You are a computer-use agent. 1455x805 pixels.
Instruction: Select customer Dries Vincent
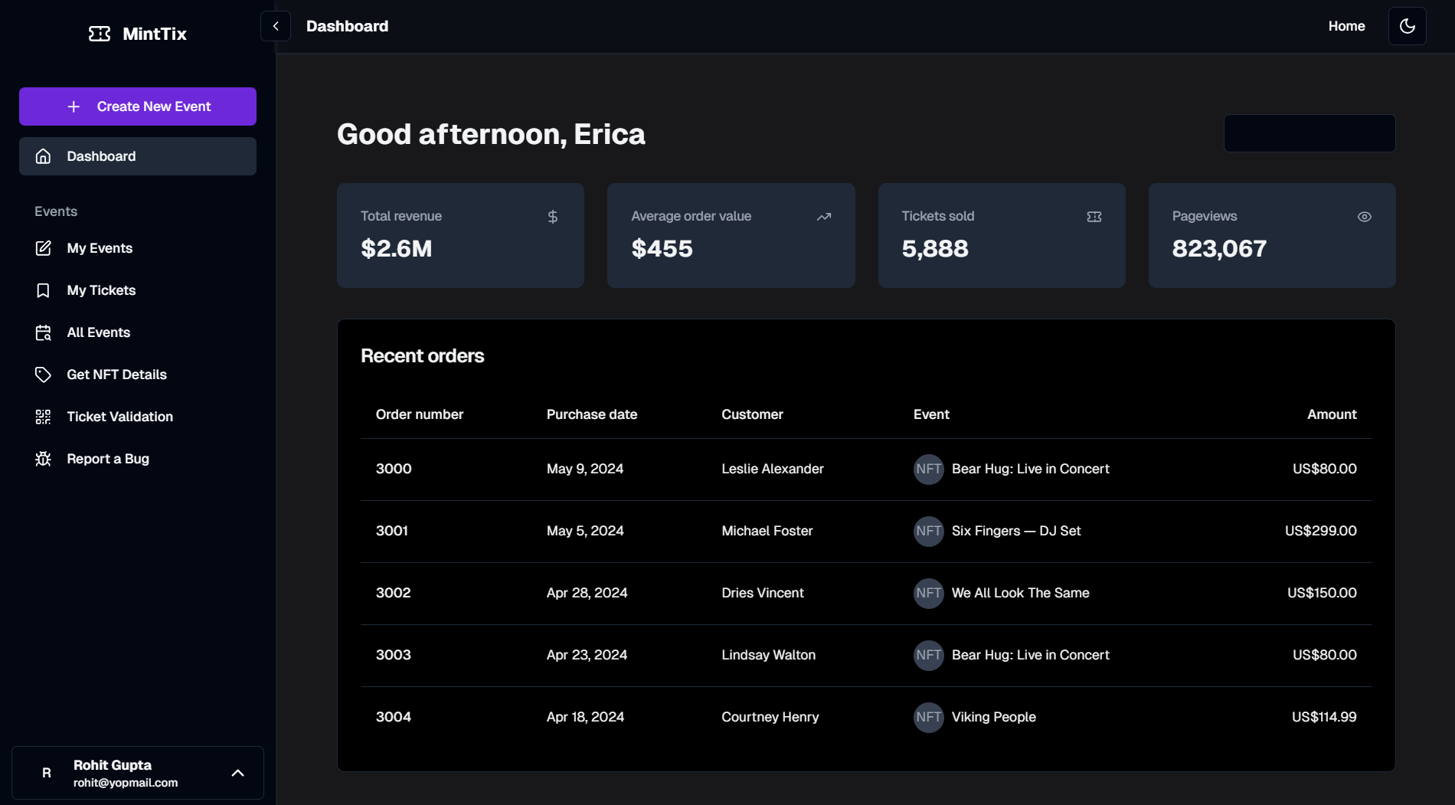[763, 593]
